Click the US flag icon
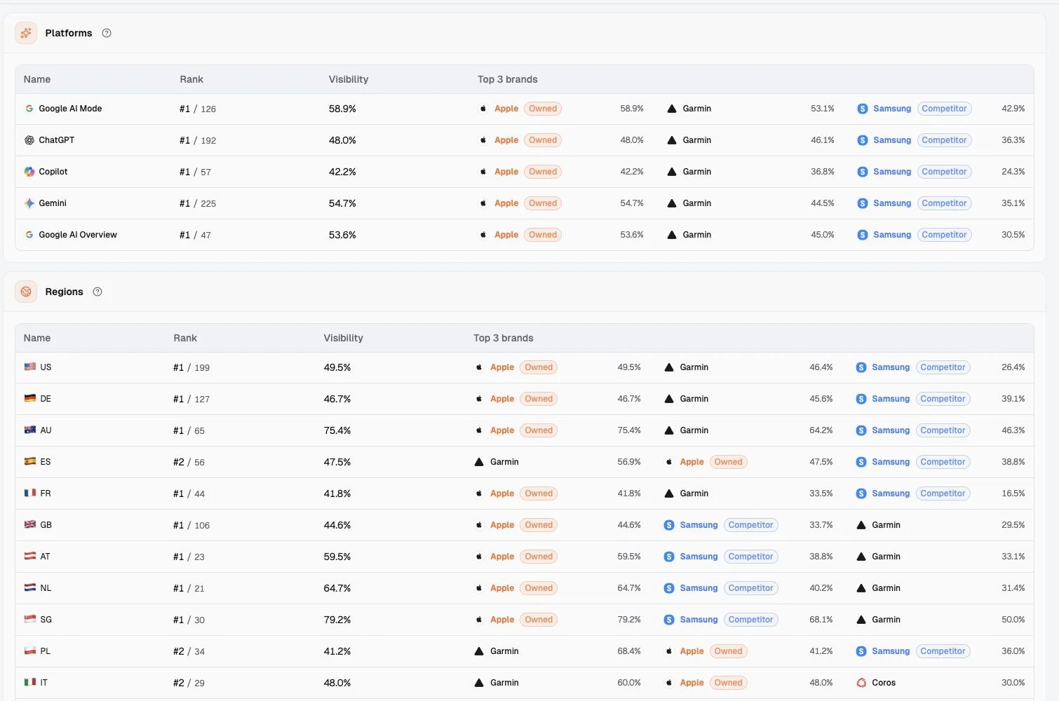 click(x=30, y=367)
